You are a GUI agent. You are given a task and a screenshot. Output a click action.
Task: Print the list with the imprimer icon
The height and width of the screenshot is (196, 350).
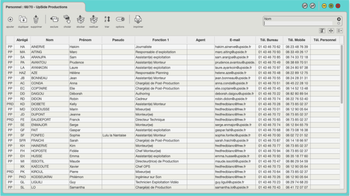[x=138, y=19]
